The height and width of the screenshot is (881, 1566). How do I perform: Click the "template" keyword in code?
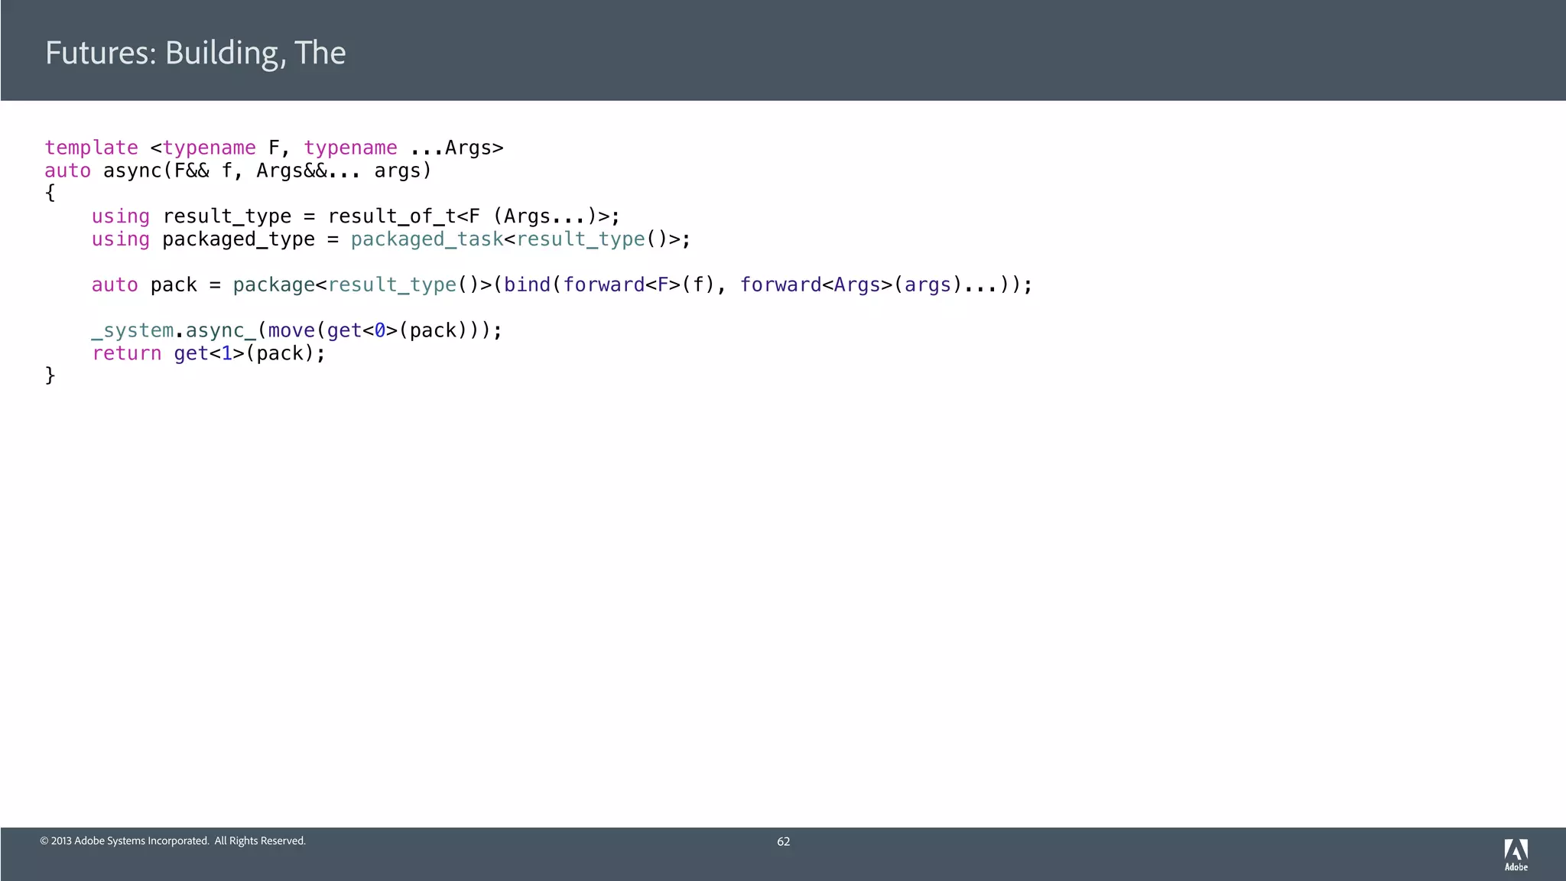(91, 148)
